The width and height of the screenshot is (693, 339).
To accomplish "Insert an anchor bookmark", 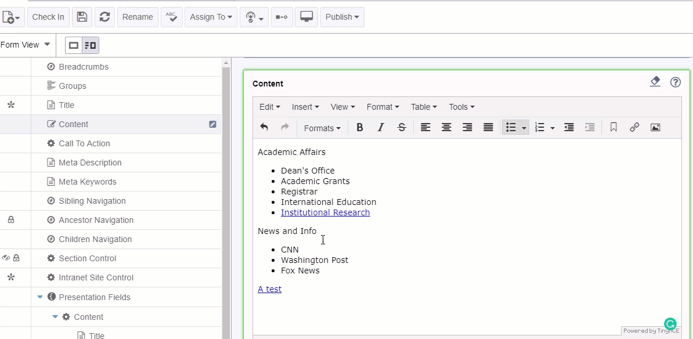I will (613, 128).
